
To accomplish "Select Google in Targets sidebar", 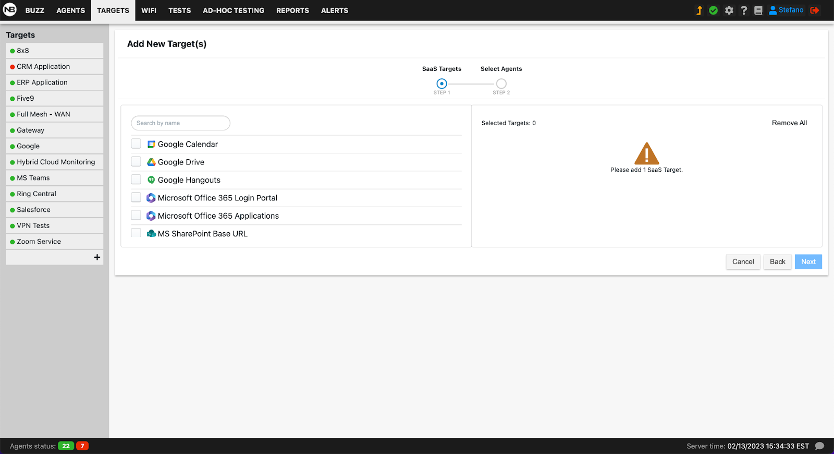I will [x=55, y=146].
